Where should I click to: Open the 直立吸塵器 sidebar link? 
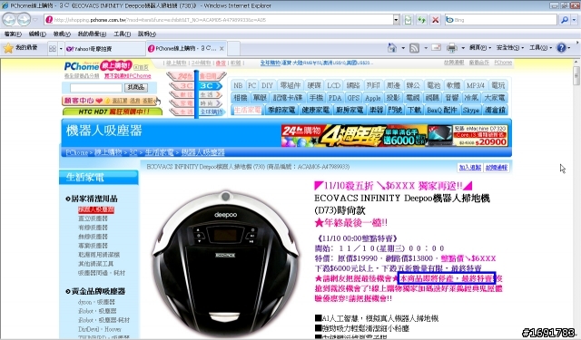click(x=93, y=219)
